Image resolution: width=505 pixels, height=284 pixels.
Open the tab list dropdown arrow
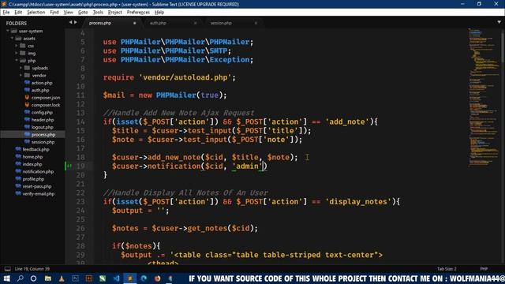click(499, 22)
